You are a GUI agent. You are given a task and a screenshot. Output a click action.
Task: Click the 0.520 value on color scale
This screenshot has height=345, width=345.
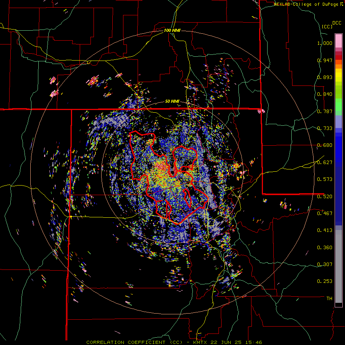(x=325, y=197)
